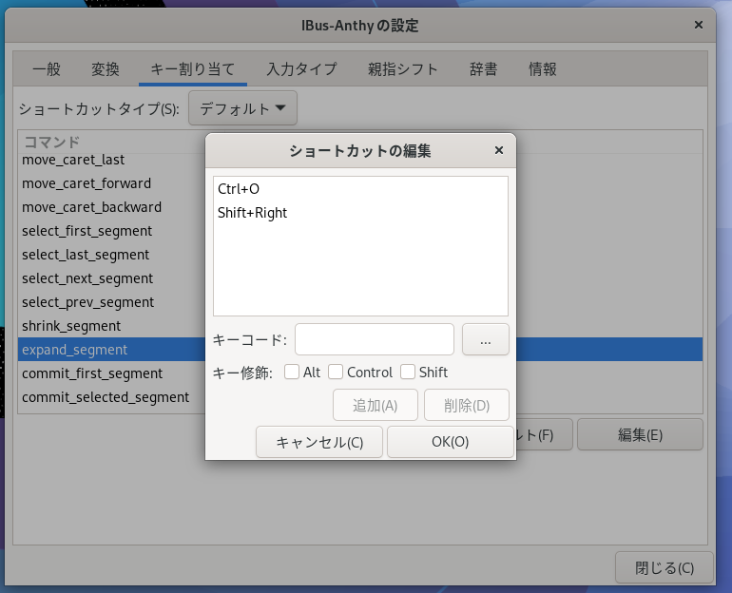Cancel with キャンセル(C) button
Screen dimensions: 732x593
coord(319,442)
